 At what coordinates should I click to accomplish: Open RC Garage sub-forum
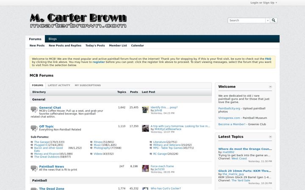tap(160, 154)
